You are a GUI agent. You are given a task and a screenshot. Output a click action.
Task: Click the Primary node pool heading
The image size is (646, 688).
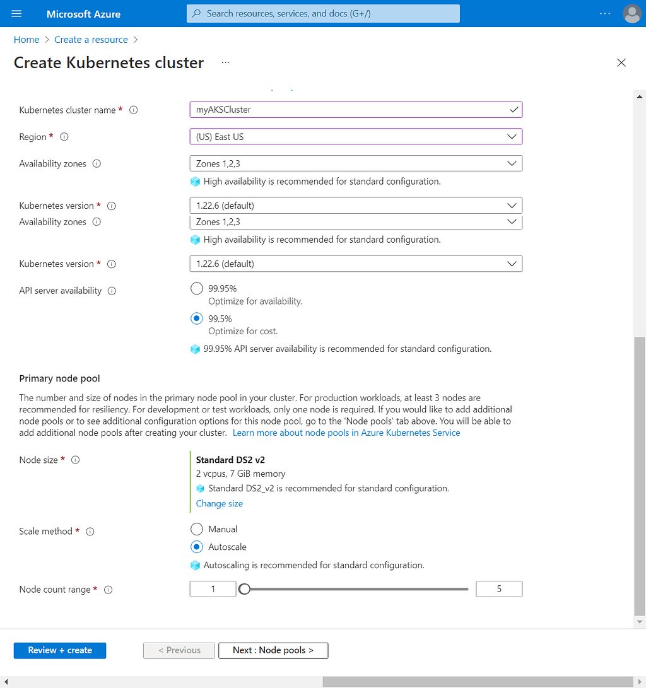(x=60, y=378)
